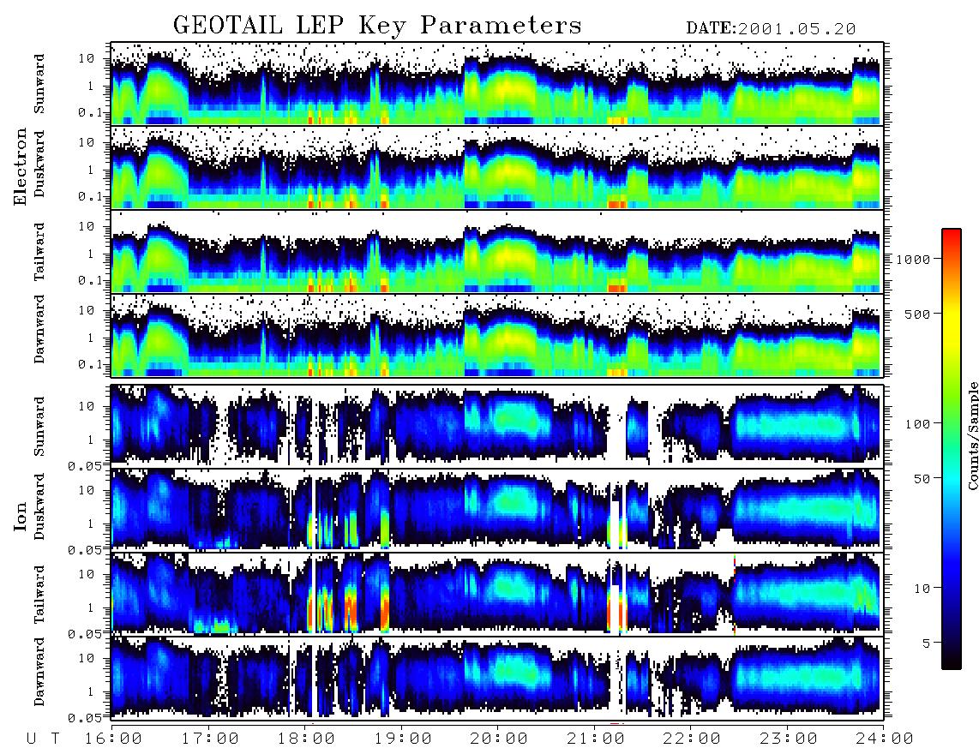
Task: Open the Electron Tailward spectrogram panel
Action: tap(497, 251)
